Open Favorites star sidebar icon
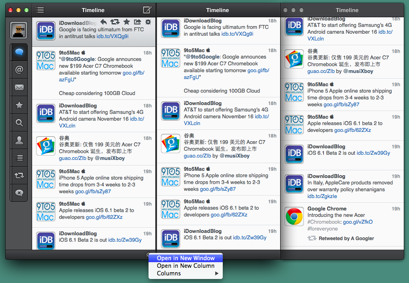Screen dimensions: 409x283 tap(19, 105)
